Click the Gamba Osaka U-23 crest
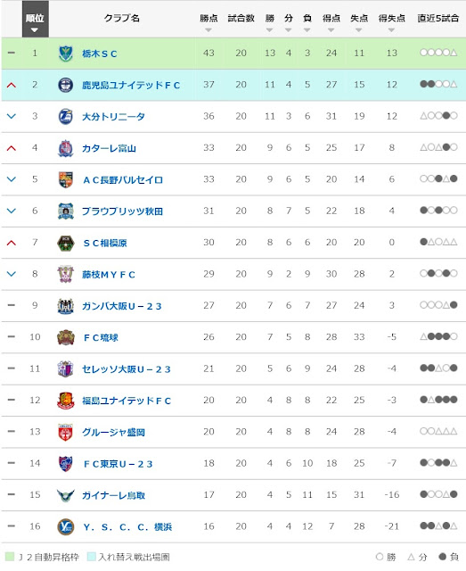This screenshot has height=571, width=466. [65, 306]
